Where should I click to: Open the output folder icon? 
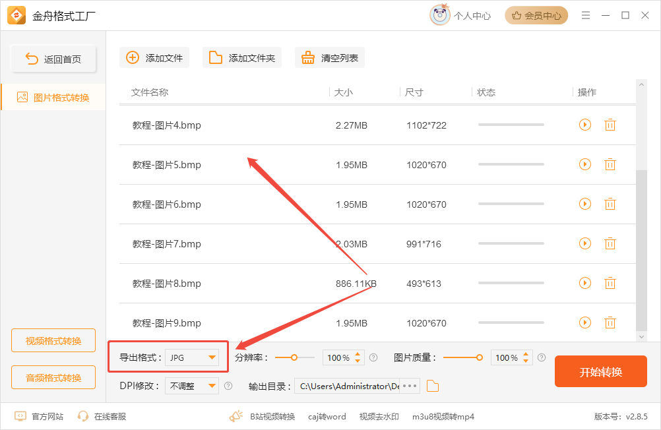(x=433, y=386)
